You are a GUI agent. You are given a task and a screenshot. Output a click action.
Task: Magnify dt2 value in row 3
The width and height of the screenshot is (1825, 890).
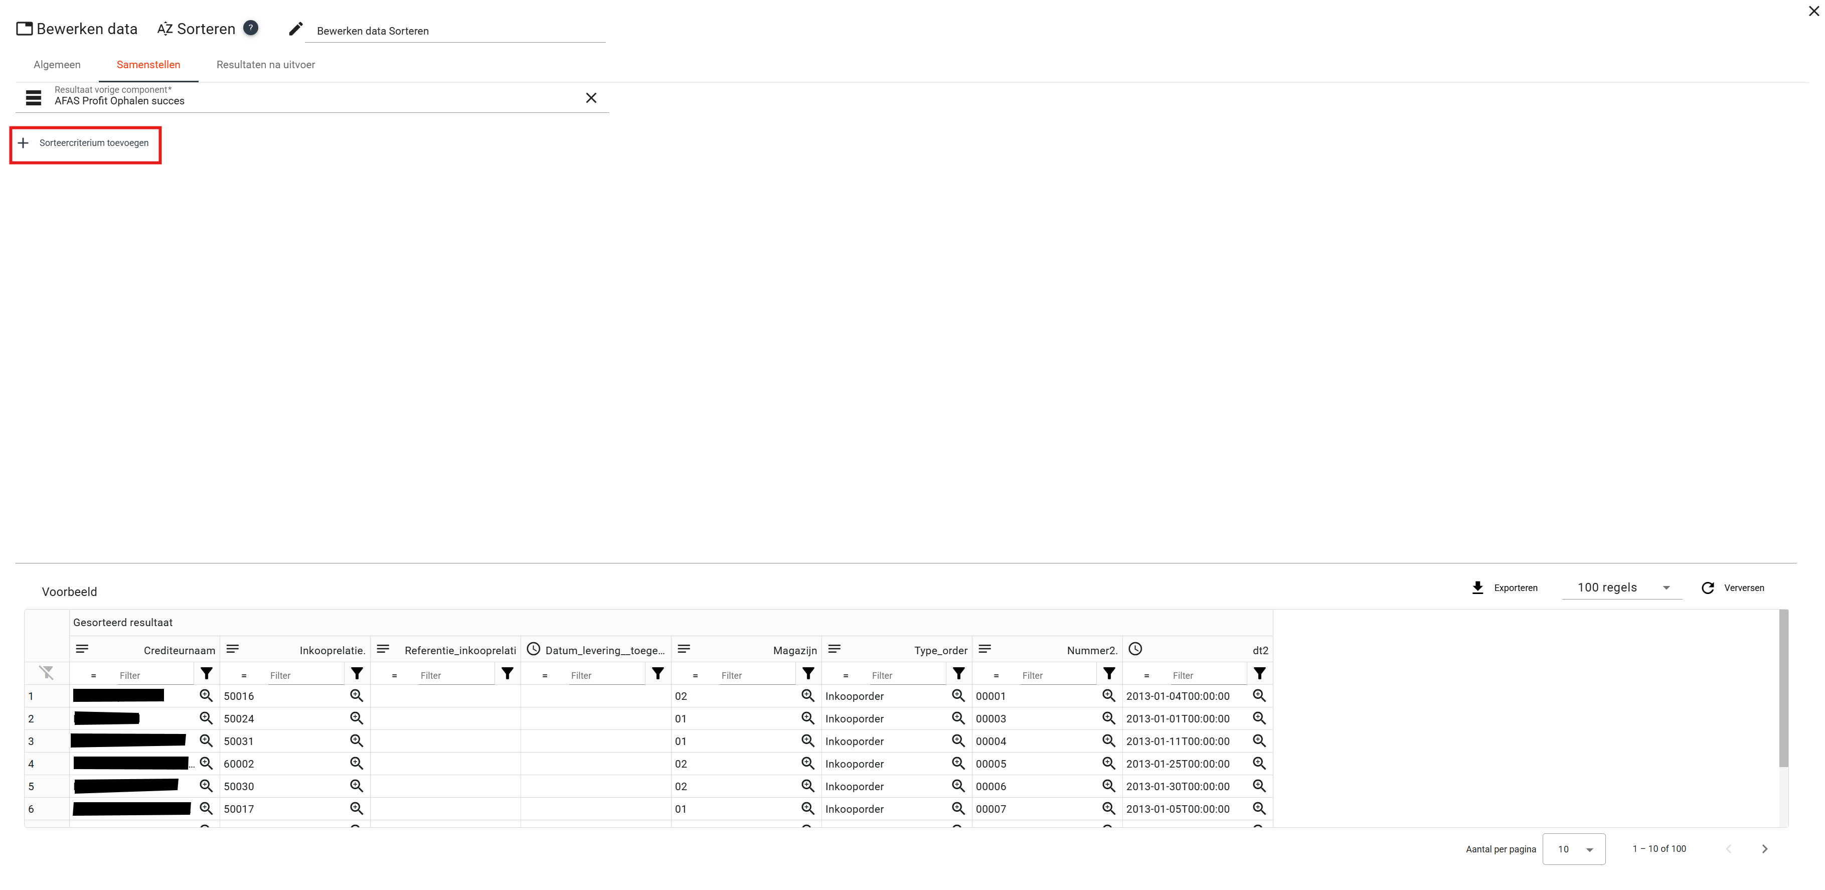point(1259,740)
